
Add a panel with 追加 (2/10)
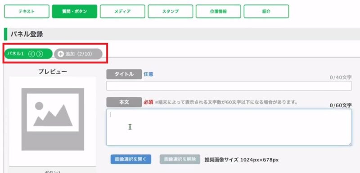[x=78, y=54]
